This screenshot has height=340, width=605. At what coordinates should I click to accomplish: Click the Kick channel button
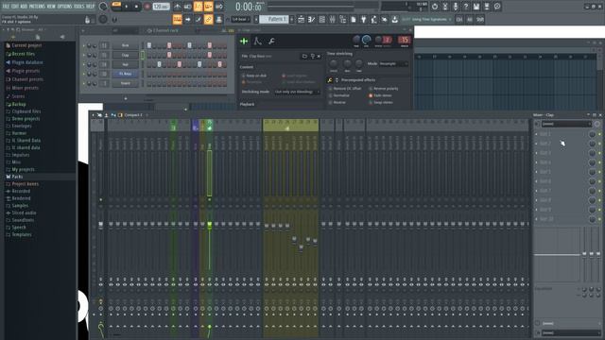[x=125, y=45]
